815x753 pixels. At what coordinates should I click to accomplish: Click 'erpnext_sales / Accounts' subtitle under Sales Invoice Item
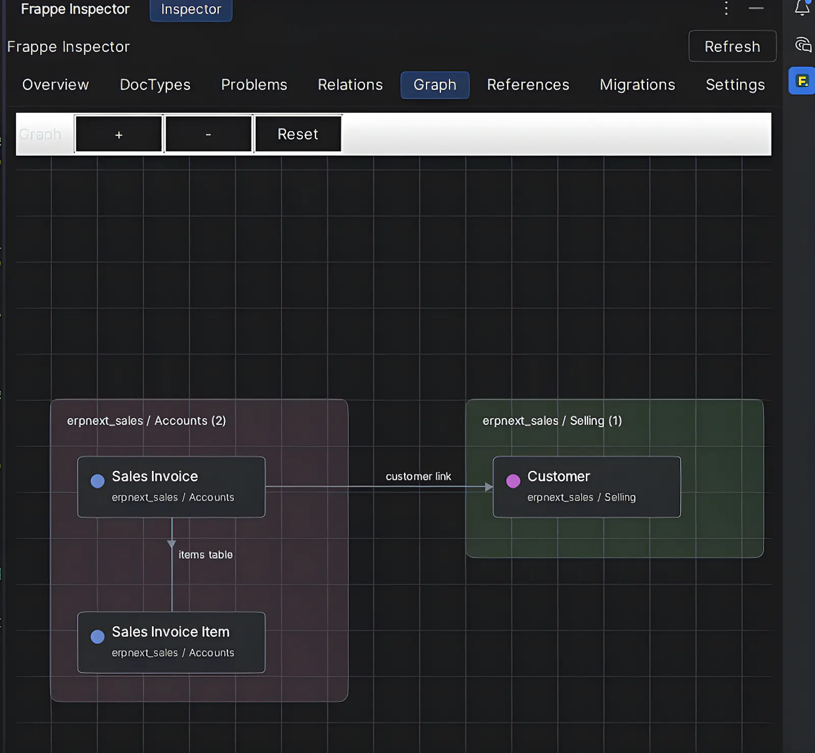point(173,653)
